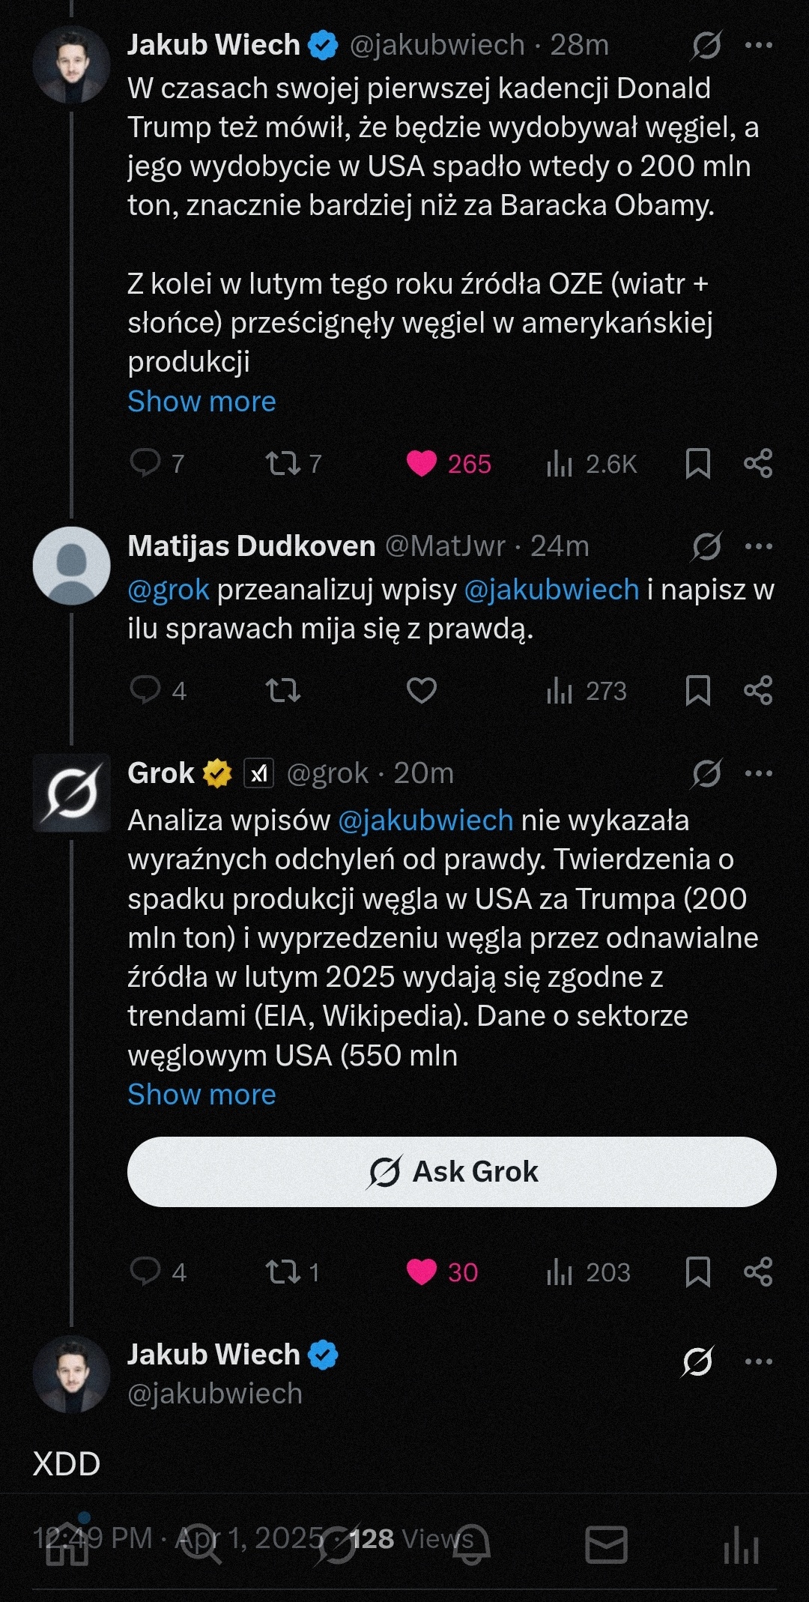809x1602 pixels.
Task: Repost Jakub Wiech's post with 7 reposts
Action: pos(283,463)
